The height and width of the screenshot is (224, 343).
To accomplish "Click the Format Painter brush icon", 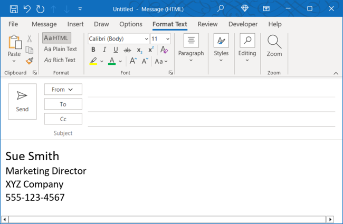I will point(30,61).
